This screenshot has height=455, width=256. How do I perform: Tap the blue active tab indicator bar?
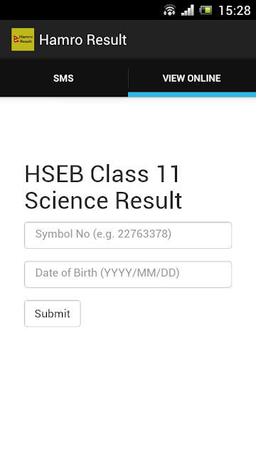point(192,95)
